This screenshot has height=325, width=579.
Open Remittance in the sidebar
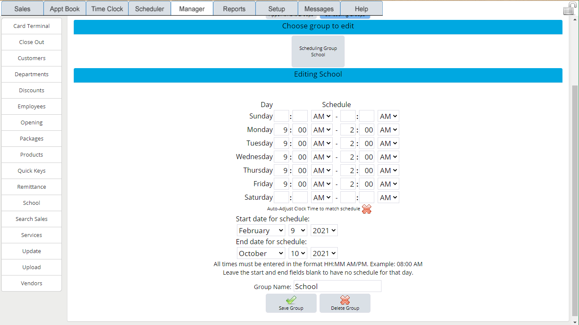(x=32, y=187)
